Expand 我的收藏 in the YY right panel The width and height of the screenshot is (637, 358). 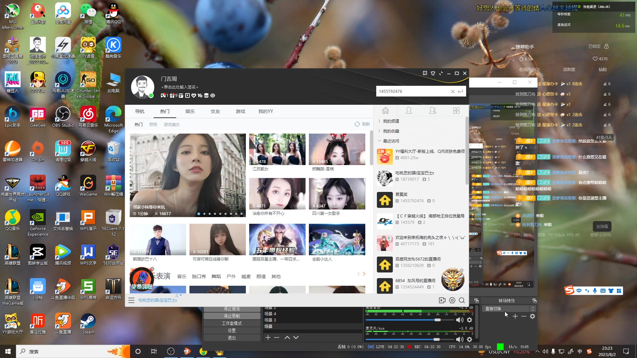click(x=391, y=131)
